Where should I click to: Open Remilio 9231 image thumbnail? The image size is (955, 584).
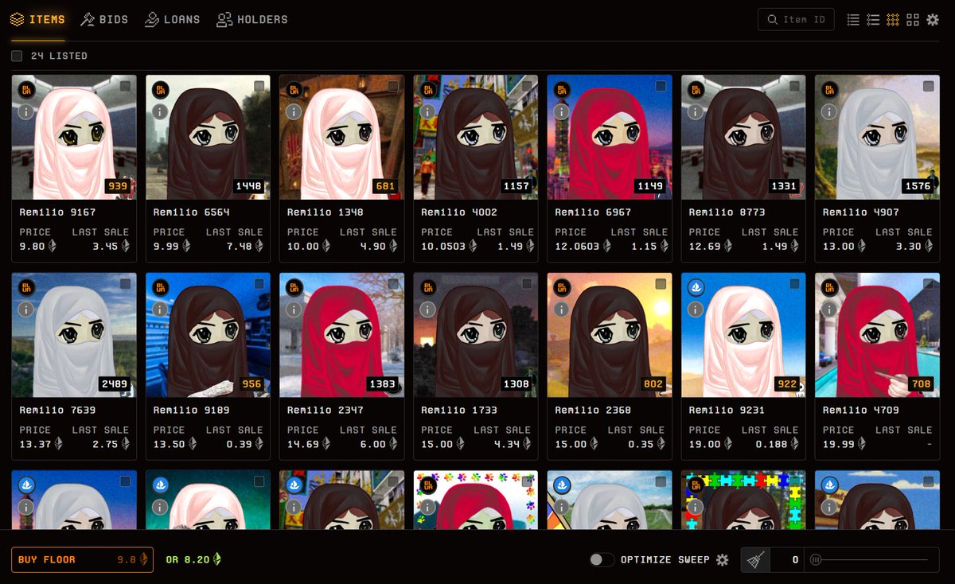(743, 334)
